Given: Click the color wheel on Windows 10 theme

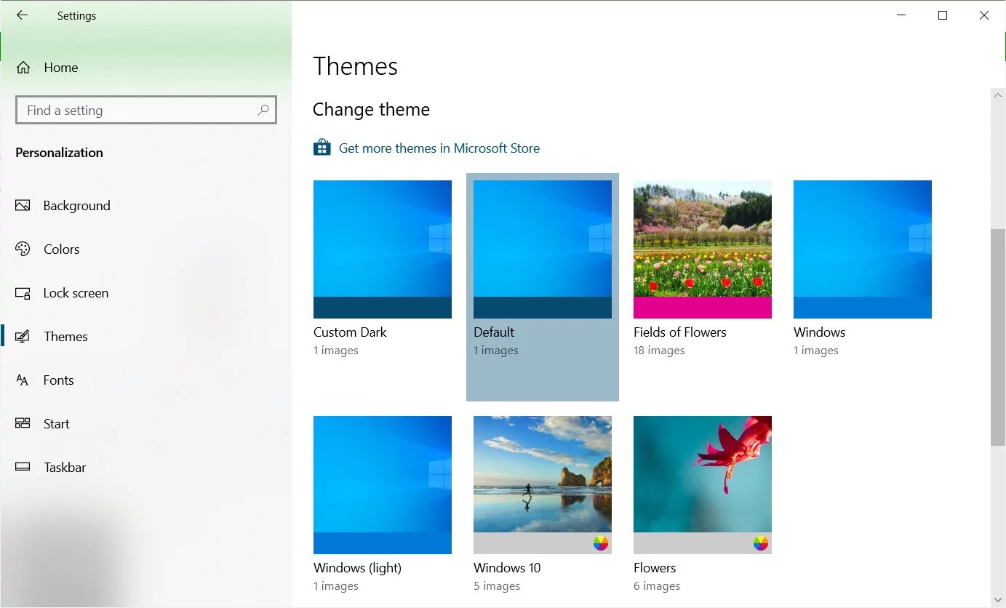Looking at the screenshot, I should [601, 543].
